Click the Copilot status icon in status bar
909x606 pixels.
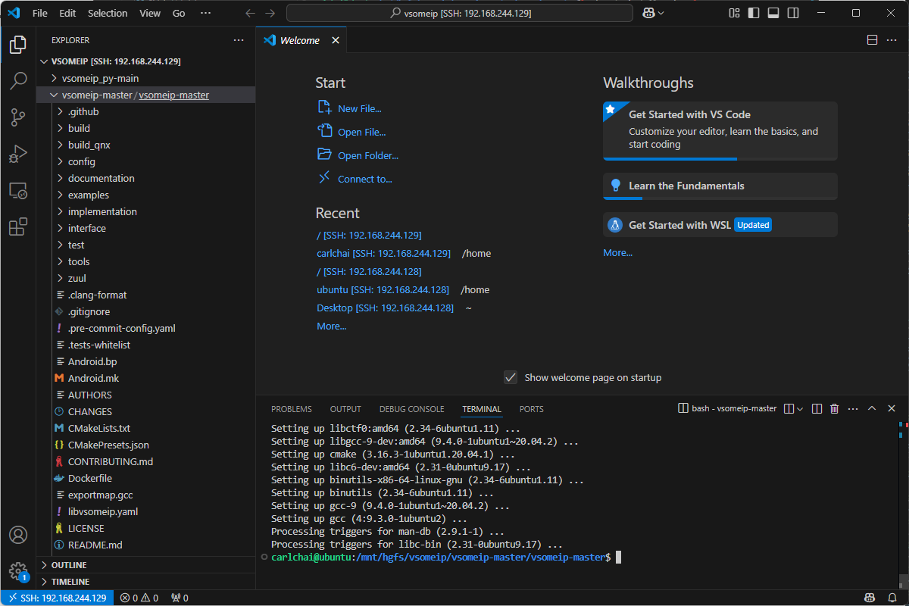click(870, 598)
